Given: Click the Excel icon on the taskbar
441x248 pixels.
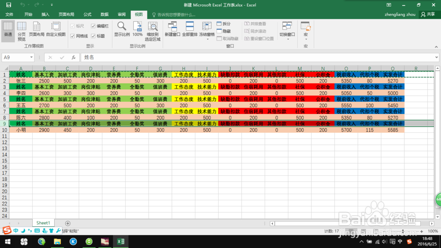Looking at the screenshot, I should [121, 241].
